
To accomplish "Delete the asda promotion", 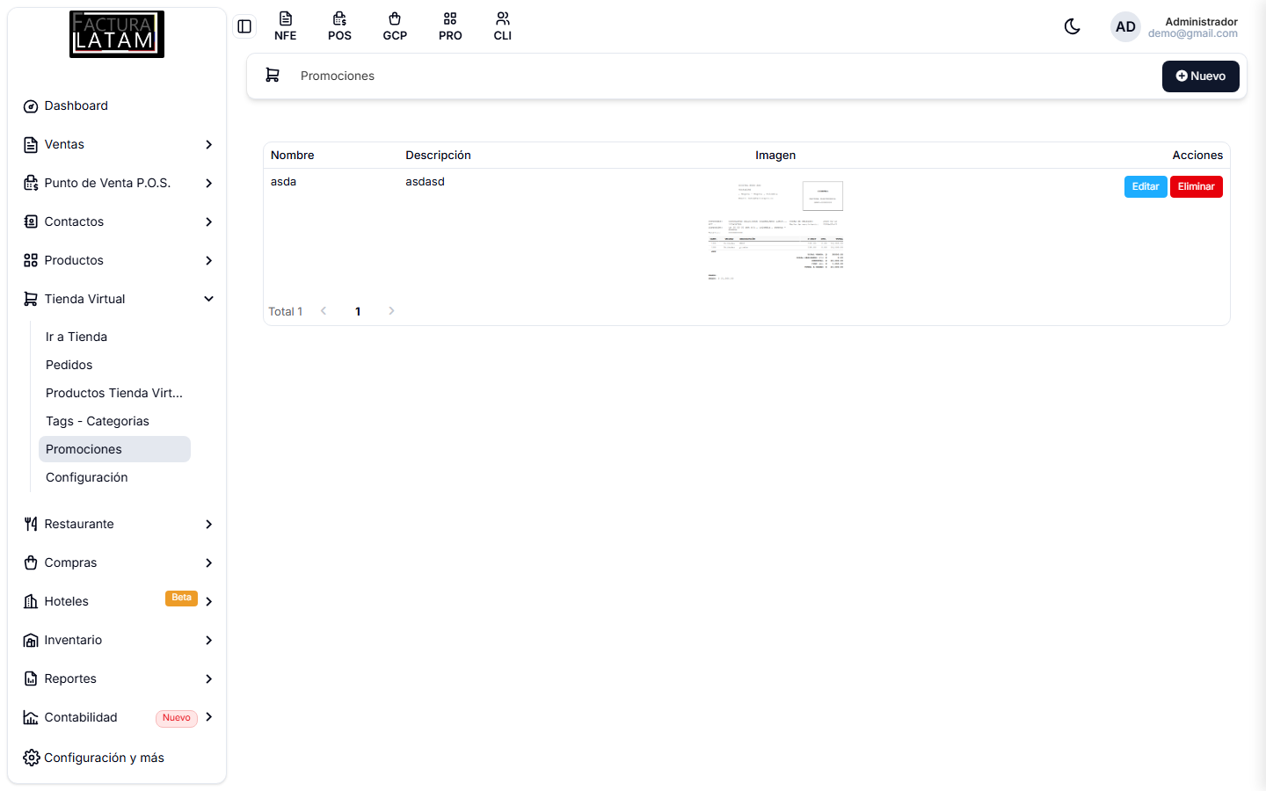I will [1196, 186].
